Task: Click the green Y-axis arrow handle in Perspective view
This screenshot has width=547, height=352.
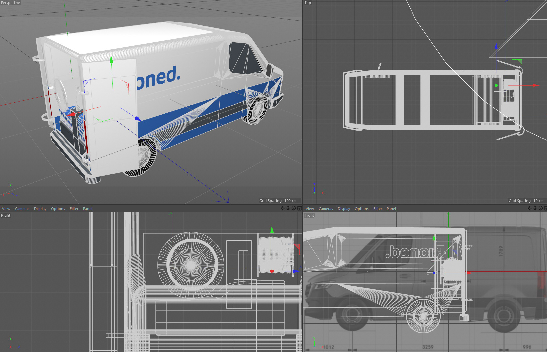Action: pos(111,60)
